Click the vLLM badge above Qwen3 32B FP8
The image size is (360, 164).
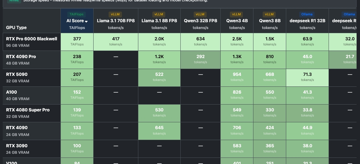pos(200,14)
